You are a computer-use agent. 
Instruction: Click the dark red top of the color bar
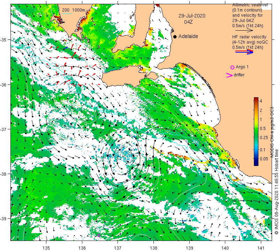click(256, 99)
